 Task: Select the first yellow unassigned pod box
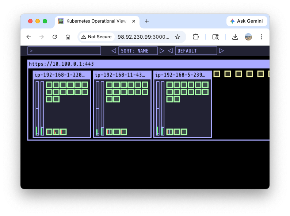[x=217, y=74]
